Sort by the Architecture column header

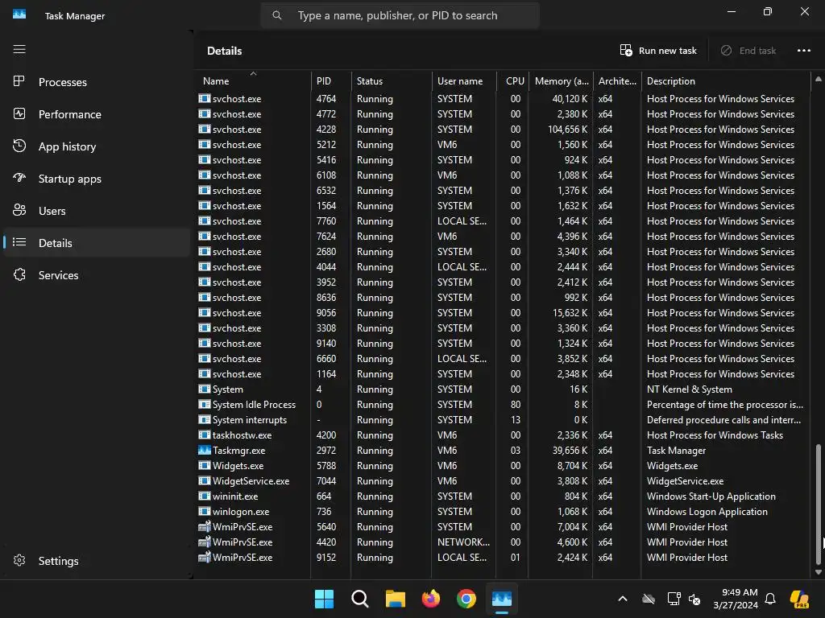[616, 81]
